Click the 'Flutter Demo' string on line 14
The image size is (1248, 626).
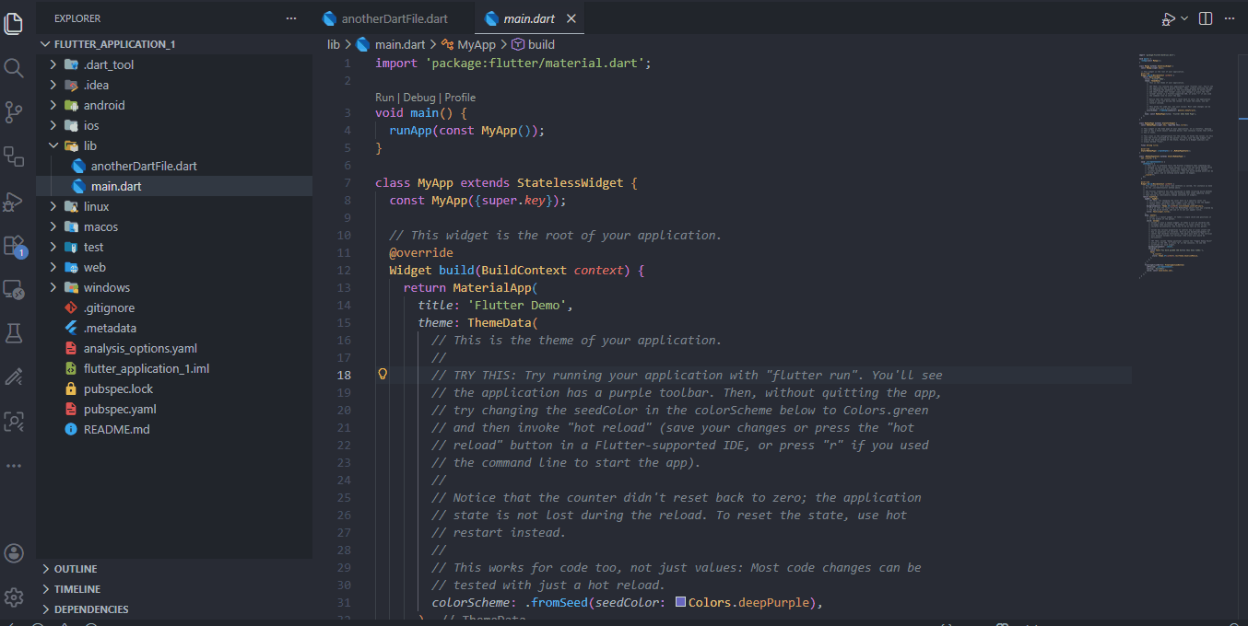pos(517,305)
